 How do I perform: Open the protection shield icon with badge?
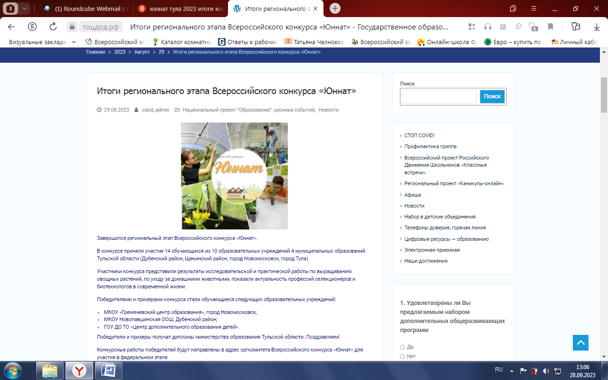point(533,27)
